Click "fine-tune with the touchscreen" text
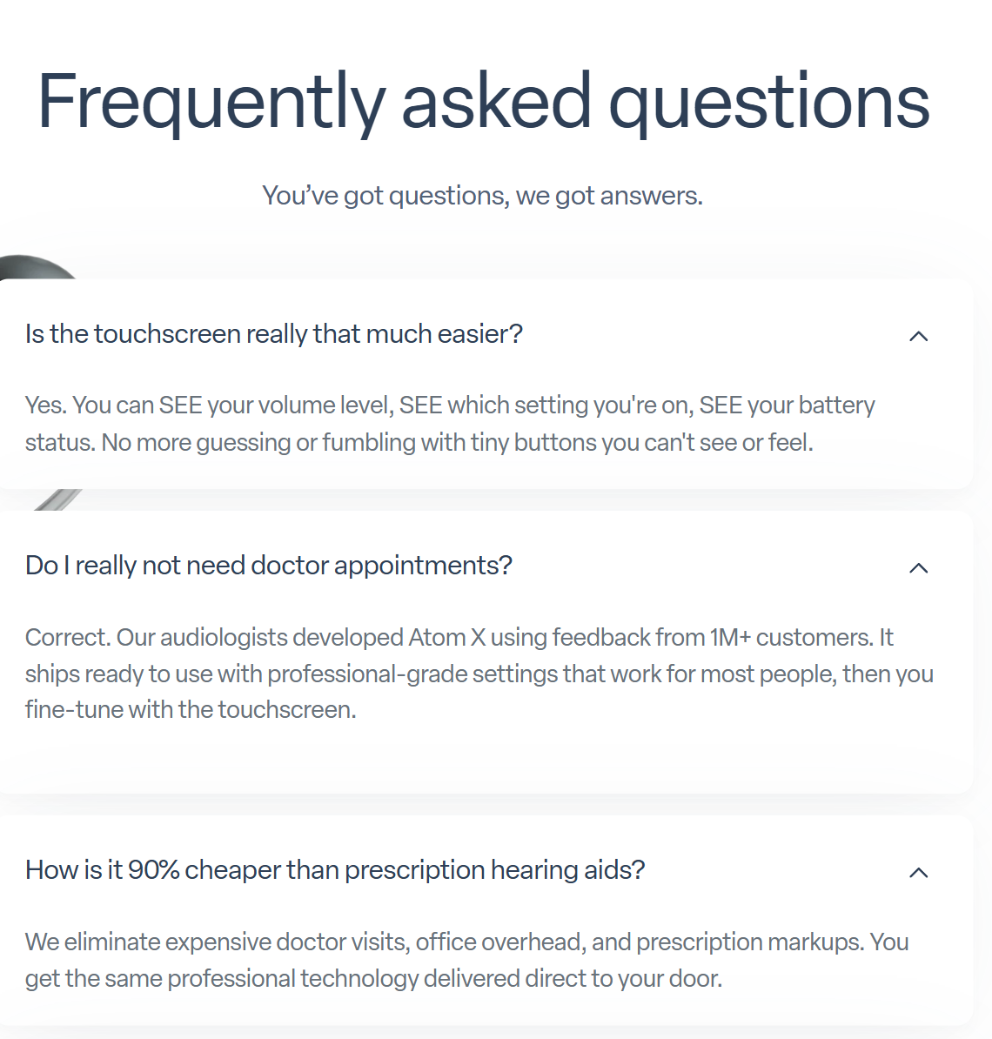 pyautogui.click(x=191, y=710)
